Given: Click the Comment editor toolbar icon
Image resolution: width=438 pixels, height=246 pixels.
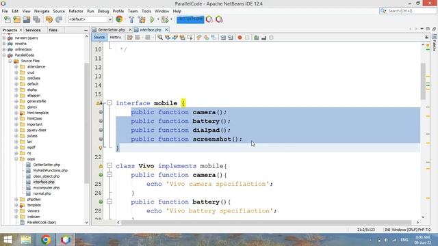Looking at the screenshot, I should pos(256,38).
